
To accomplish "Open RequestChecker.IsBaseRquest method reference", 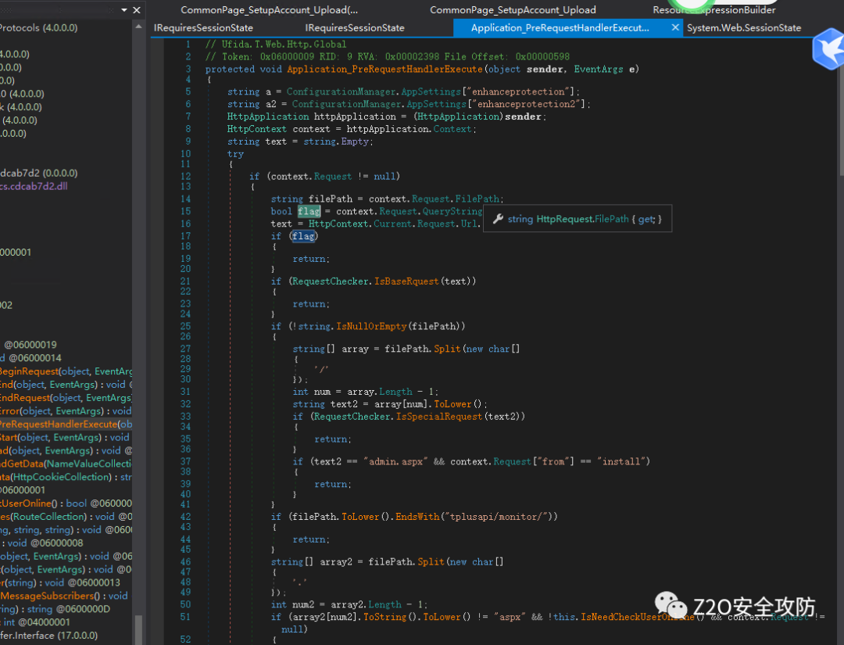I will (406, 281).
